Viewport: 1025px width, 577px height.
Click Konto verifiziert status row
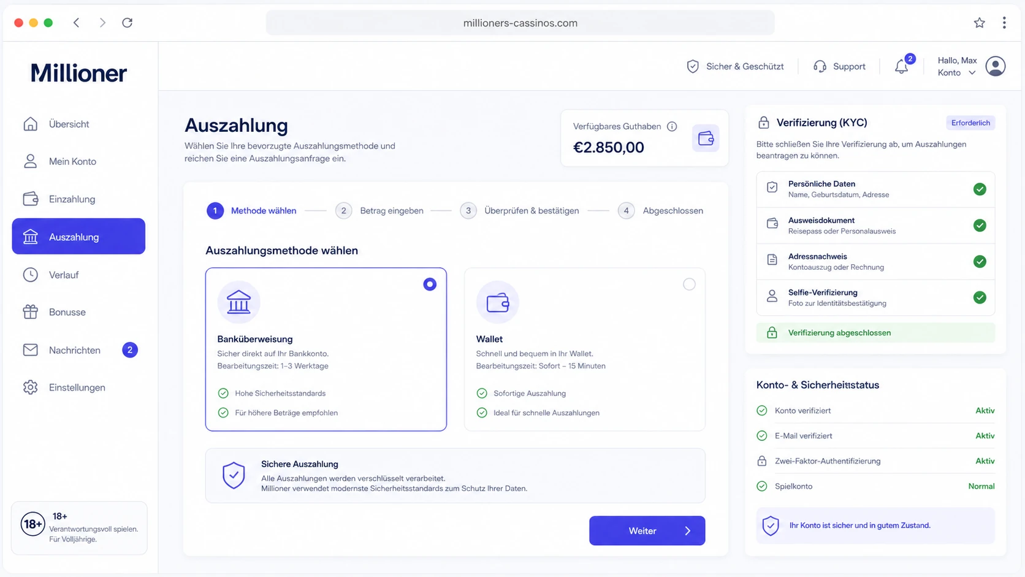(x=875, y=411)
